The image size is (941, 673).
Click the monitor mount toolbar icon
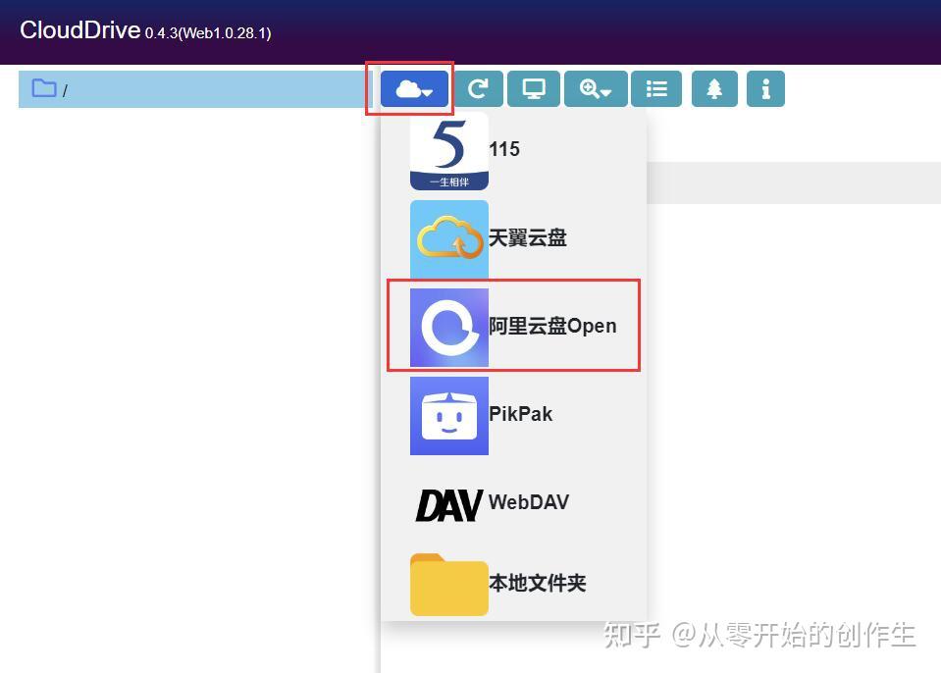point(534,89)
